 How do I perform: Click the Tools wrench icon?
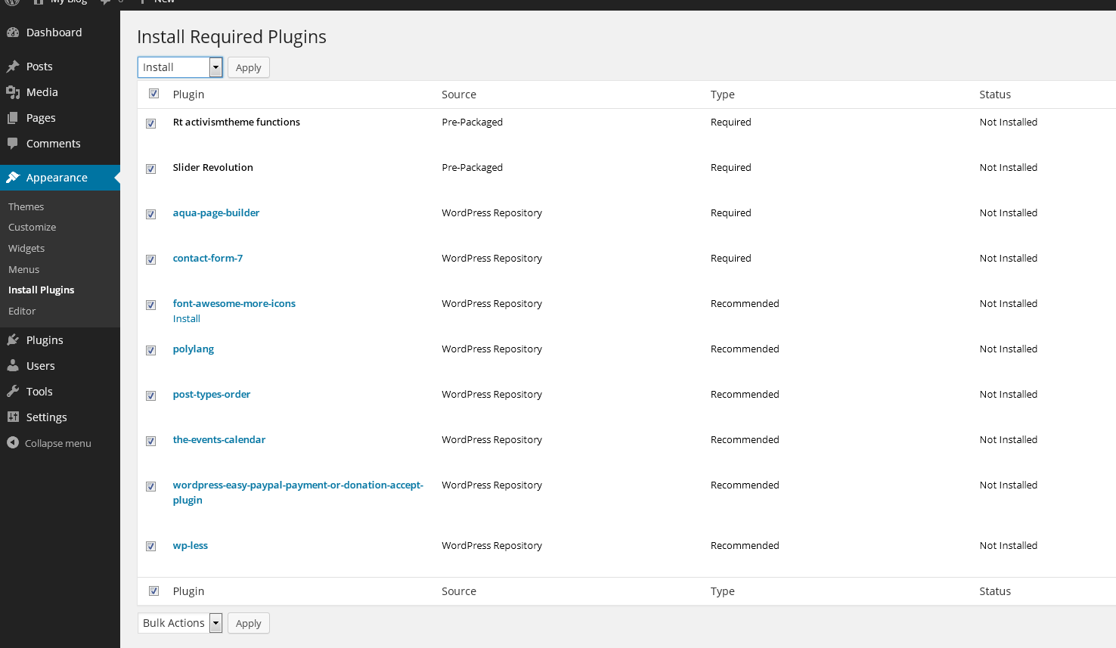13,392
